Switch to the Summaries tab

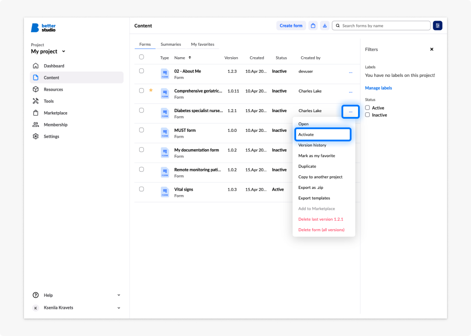[x=171, y=44]
